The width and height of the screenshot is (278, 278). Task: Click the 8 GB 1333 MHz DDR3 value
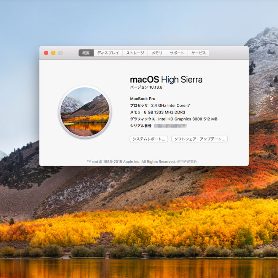pos(165,112)
